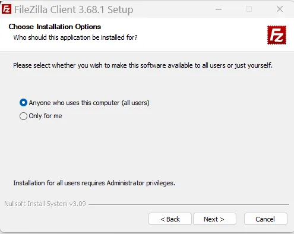Click the 'Please select whether you wish' instruction text
The image size is (294, 234).
[x=143, y=65]
